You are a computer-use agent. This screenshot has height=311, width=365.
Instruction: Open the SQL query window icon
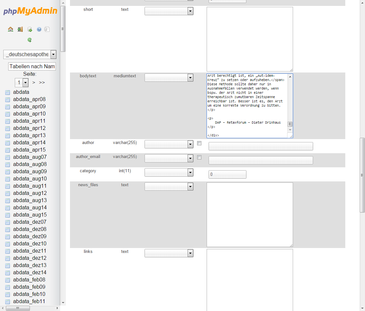pyautogui.click(x=30, y=29)
